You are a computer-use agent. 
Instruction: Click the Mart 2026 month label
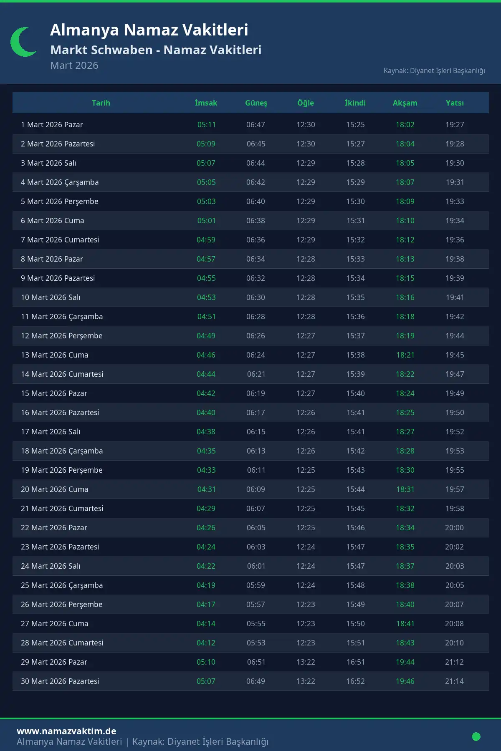click(x=74, y=66)
